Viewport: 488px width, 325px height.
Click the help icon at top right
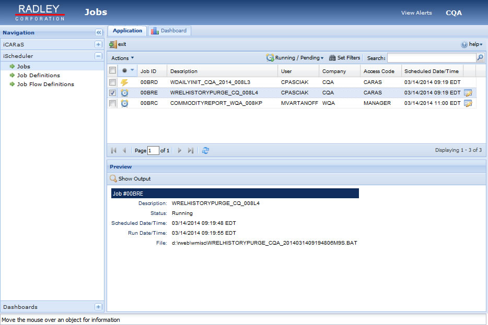[465, 44]
